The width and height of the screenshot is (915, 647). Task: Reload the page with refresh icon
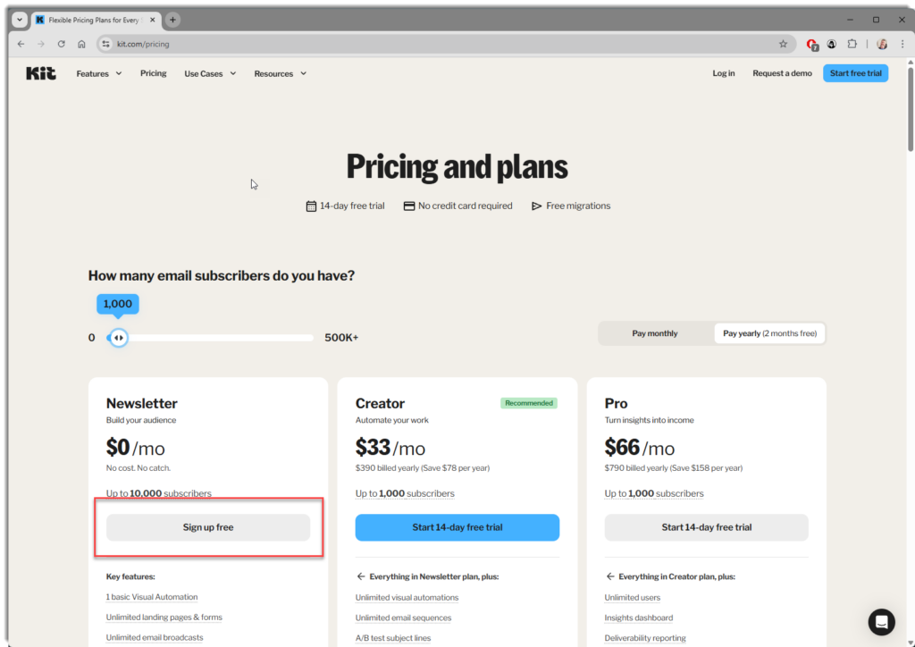click(x=61, y=44)
